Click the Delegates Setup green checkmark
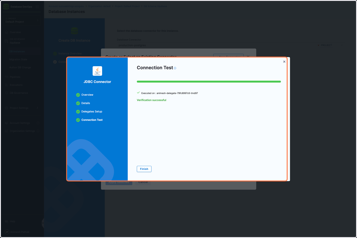The width and height of the screenshot is (357, 238). [78, 112]
